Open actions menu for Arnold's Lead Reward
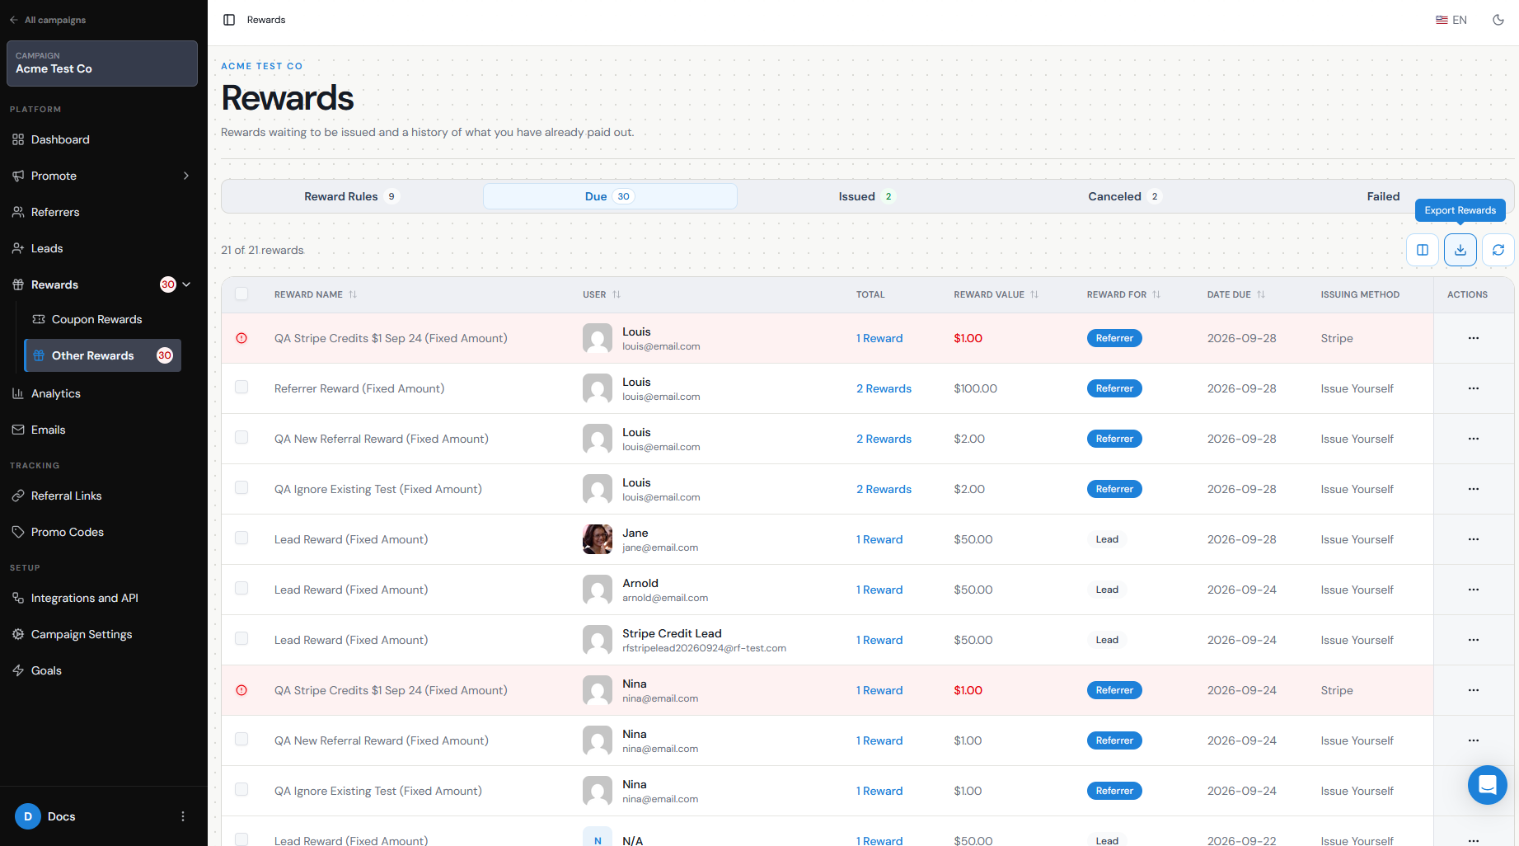 (x=1474, y=590)
